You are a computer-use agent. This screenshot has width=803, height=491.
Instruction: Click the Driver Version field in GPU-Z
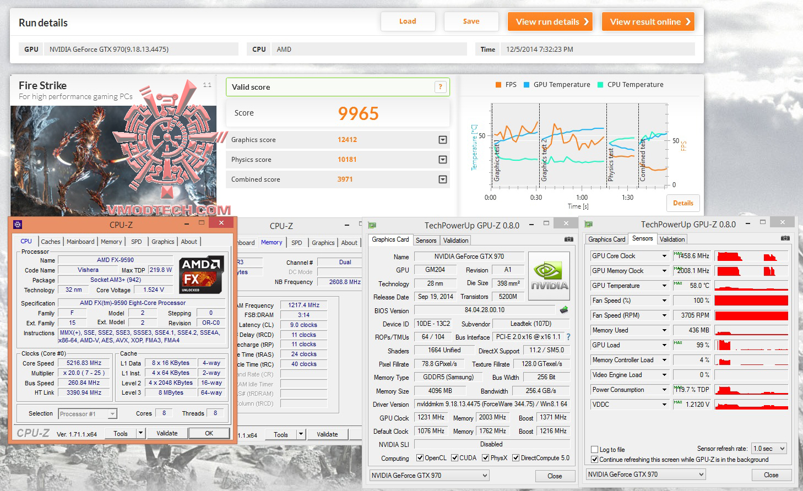point(492,404)
